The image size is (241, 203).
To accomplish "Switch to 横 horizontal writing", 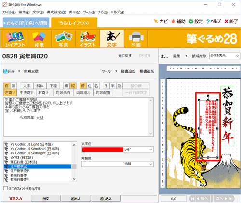I will [x=67, y=86].
